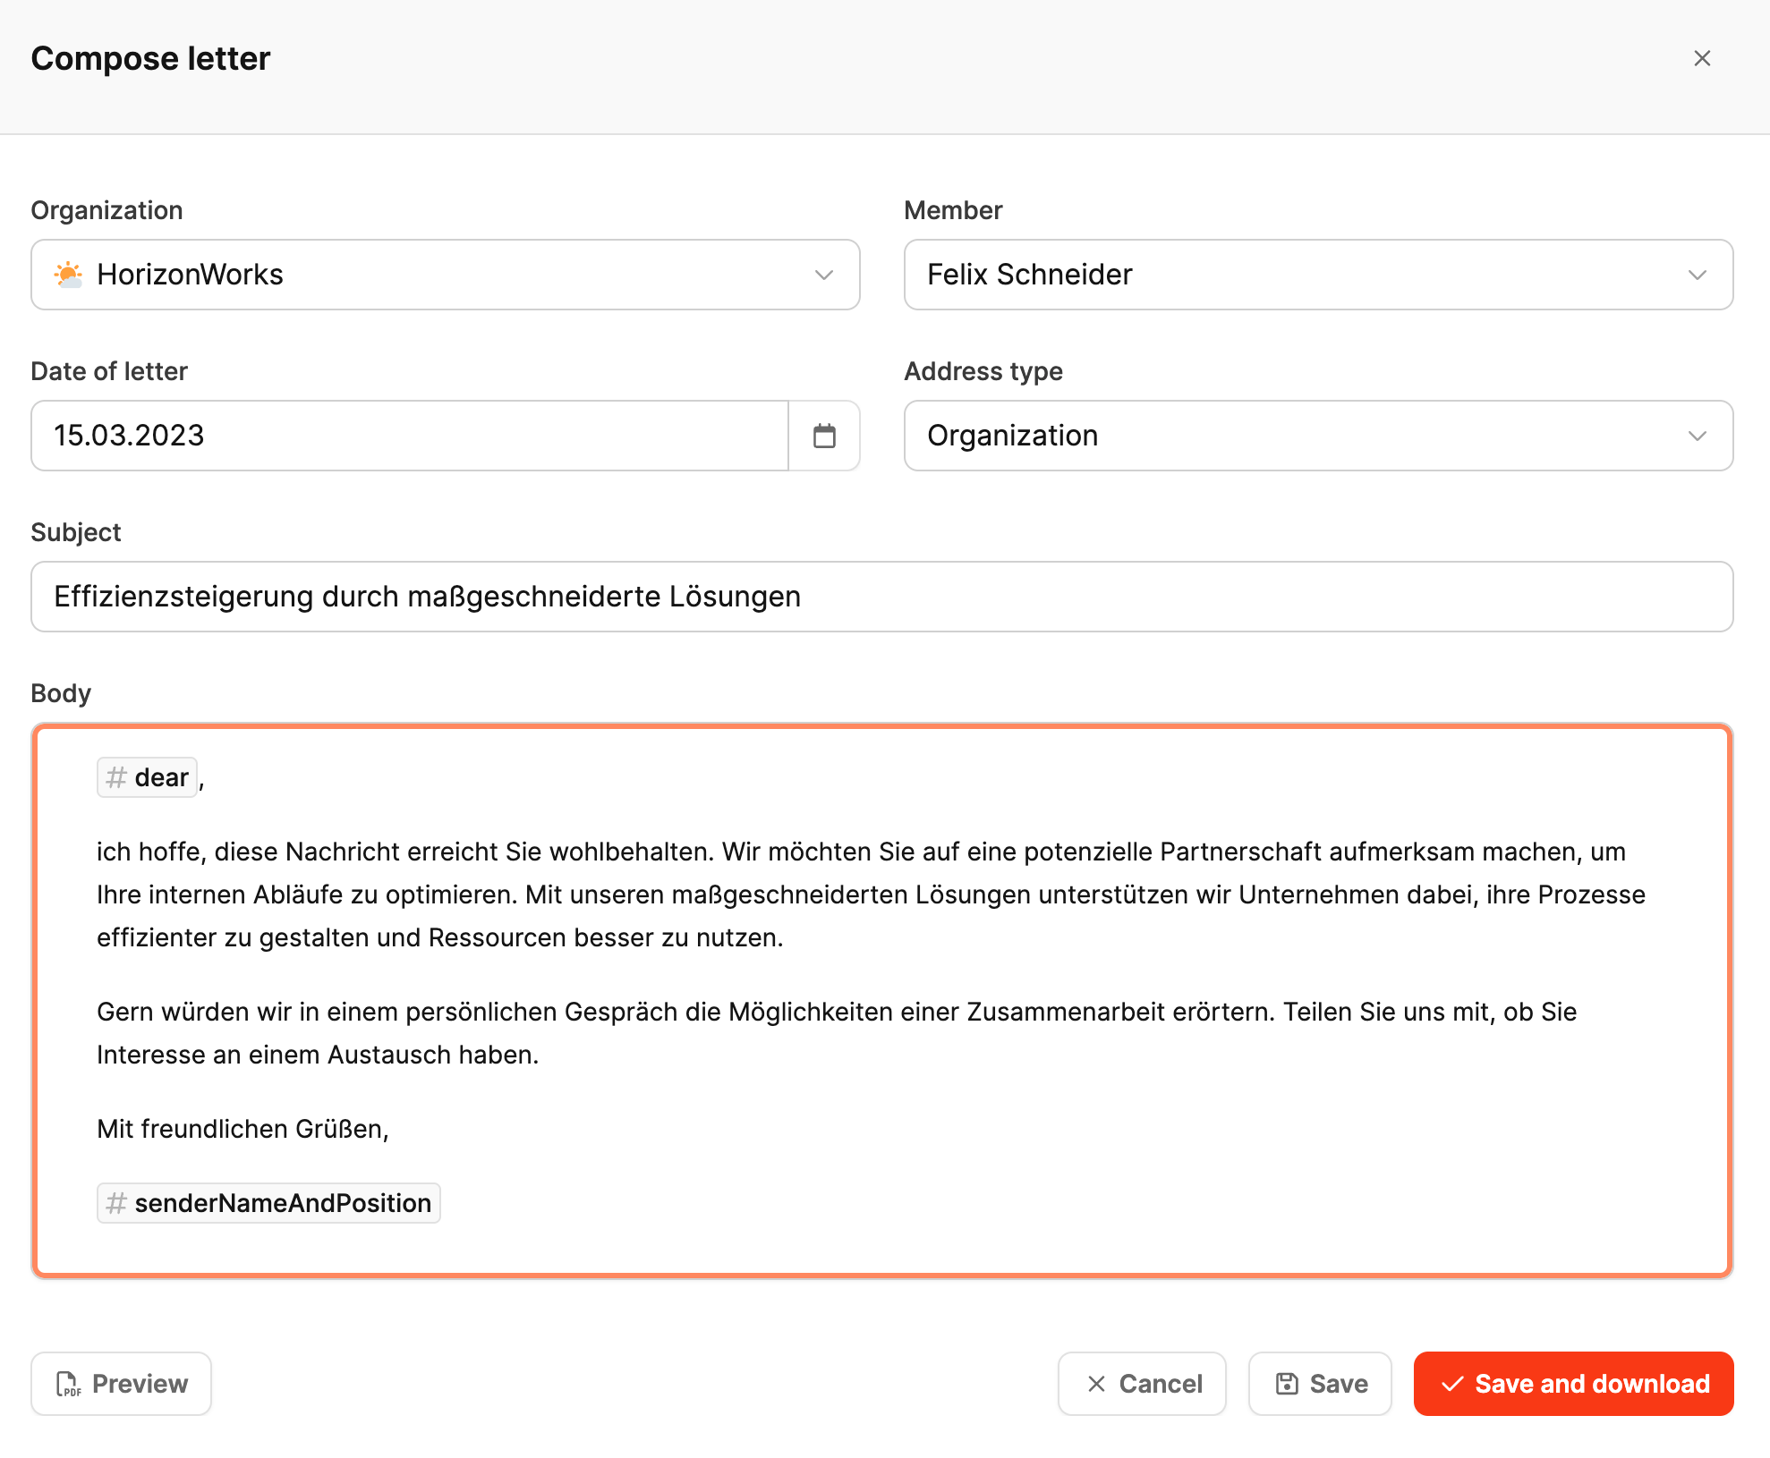Click into the Subject input field
Image resolution: width=1770 pixels, height=1458 pixels.
881,597
